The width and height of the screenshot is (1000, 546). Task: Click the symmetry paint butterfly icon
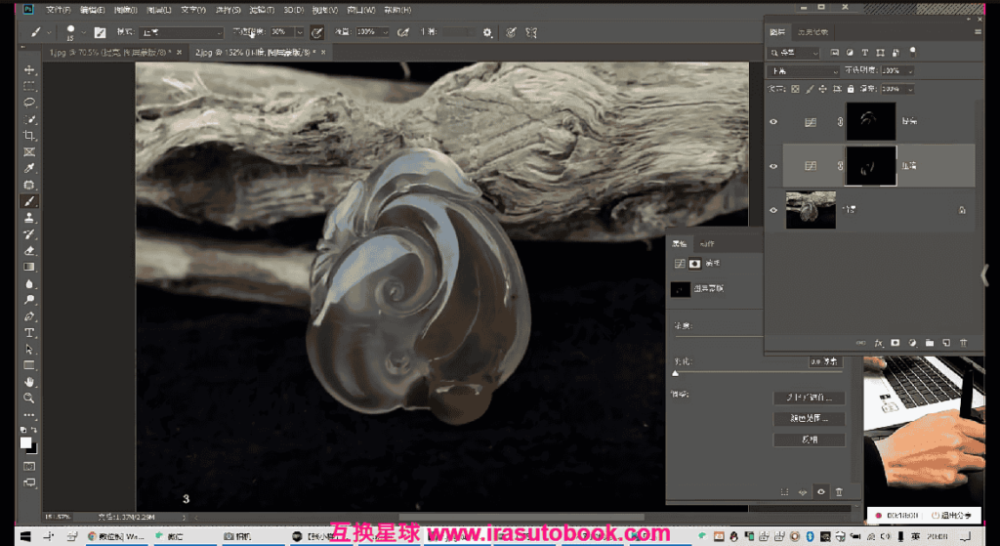(530, 32)
